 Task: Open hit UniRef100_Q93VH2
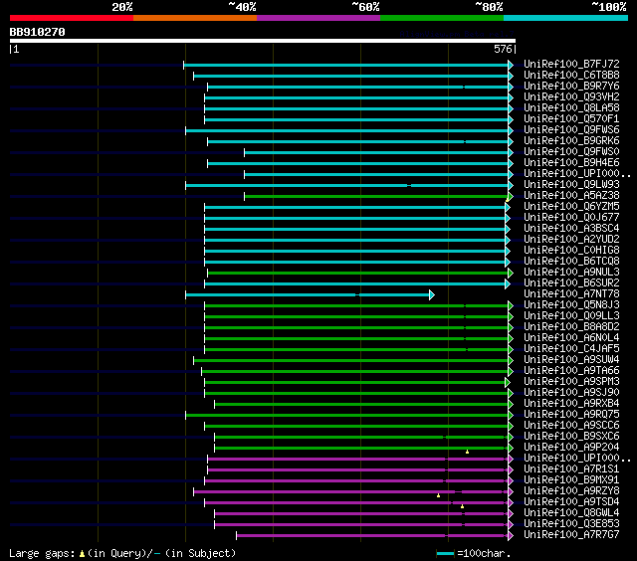point(571,97)
